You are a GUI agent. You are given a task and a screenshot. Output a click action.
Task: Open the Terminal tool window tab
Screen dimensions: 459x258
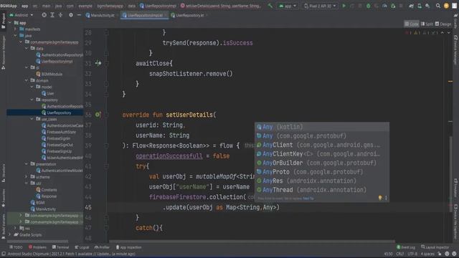pos(60,247)
